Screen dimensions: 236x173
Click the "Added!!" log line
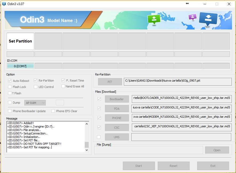click(21, 123)
